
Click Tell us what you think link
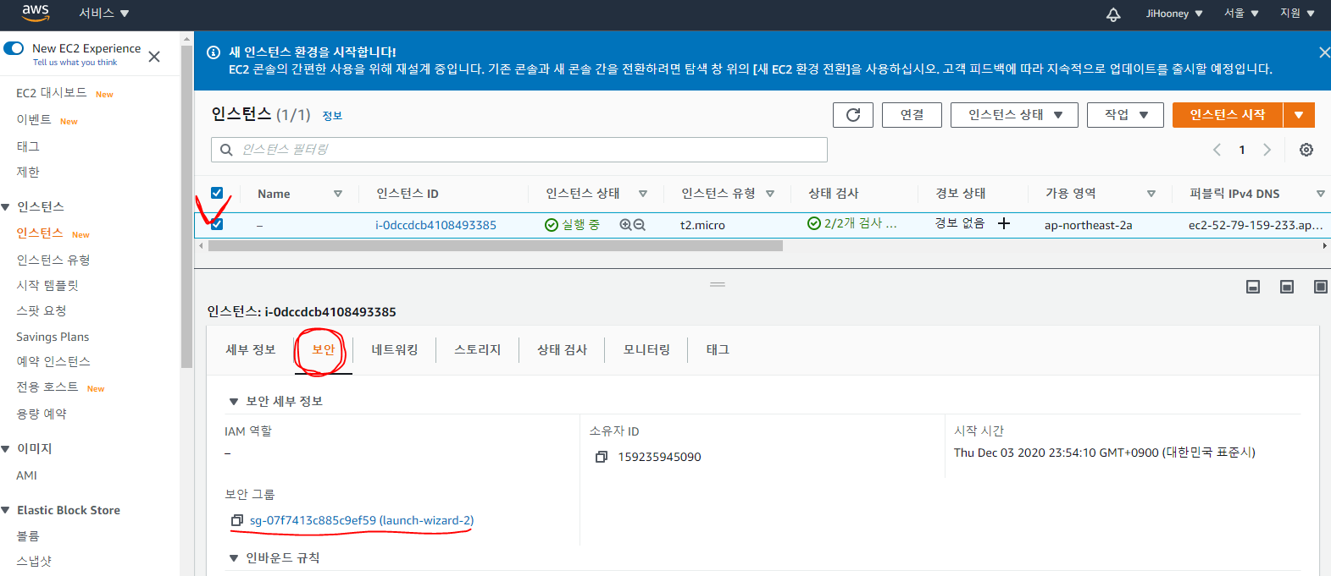pos(75,63)
